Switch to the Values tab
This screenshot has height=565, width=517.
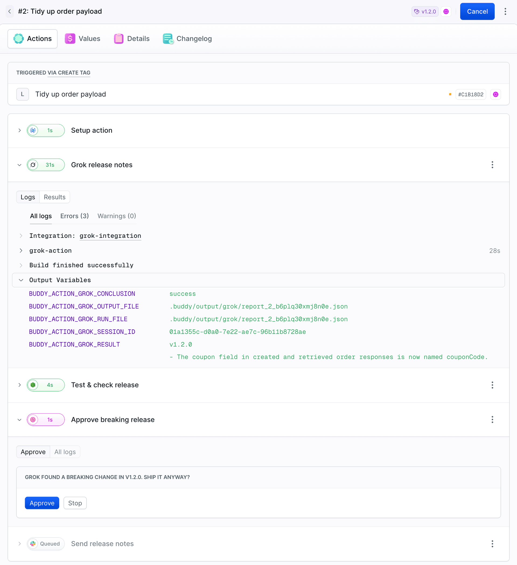point(82,39)
